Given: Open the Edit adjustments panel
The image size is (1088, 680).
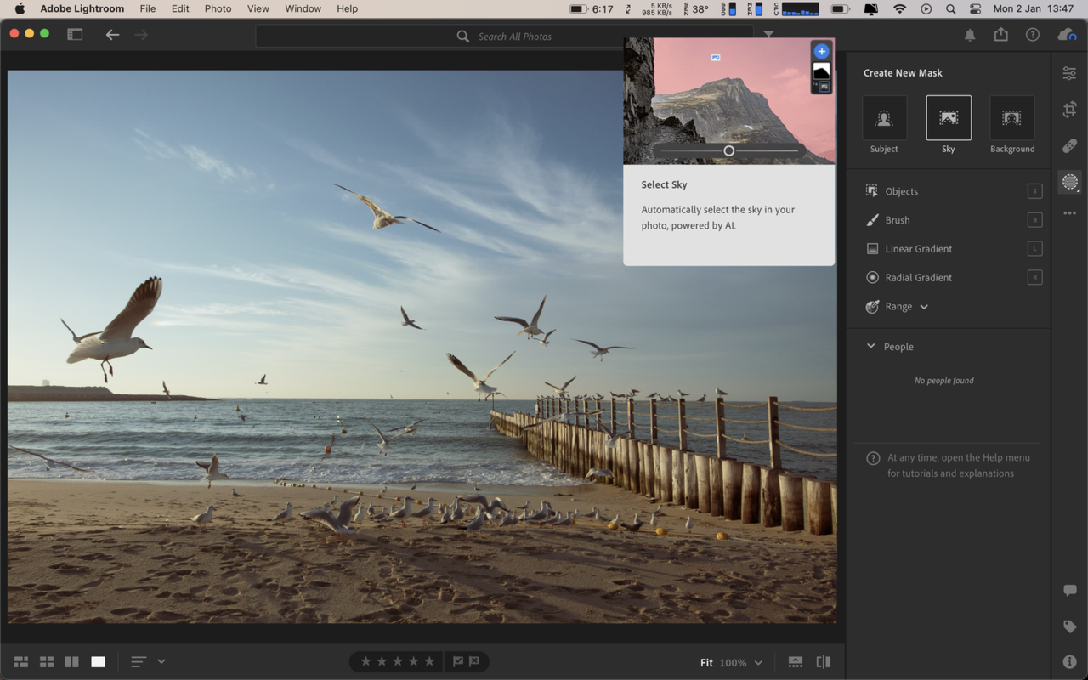Looking at the screenshot, I should [1068, 73].
